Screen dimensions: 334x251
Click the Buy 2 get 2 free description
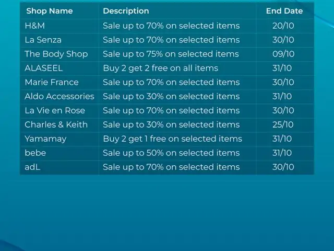click(161, 69)
